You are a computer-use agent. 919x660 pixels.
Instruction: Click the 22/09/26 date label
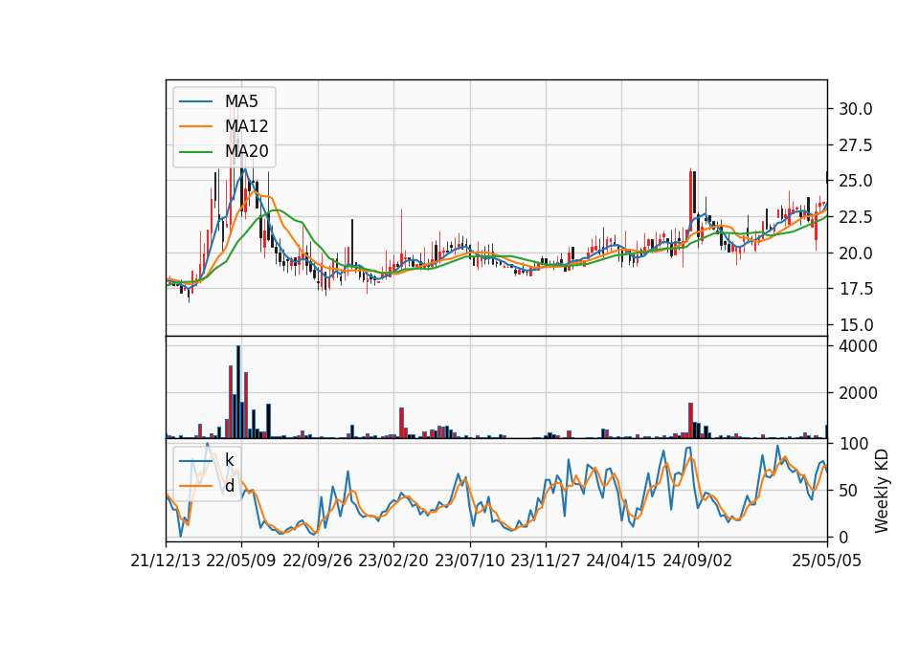[x=318, y=561]
